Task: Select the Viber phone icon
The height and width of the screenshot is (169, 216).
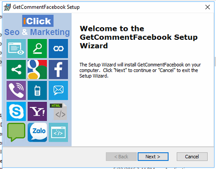Action: [x=16, y=90]
